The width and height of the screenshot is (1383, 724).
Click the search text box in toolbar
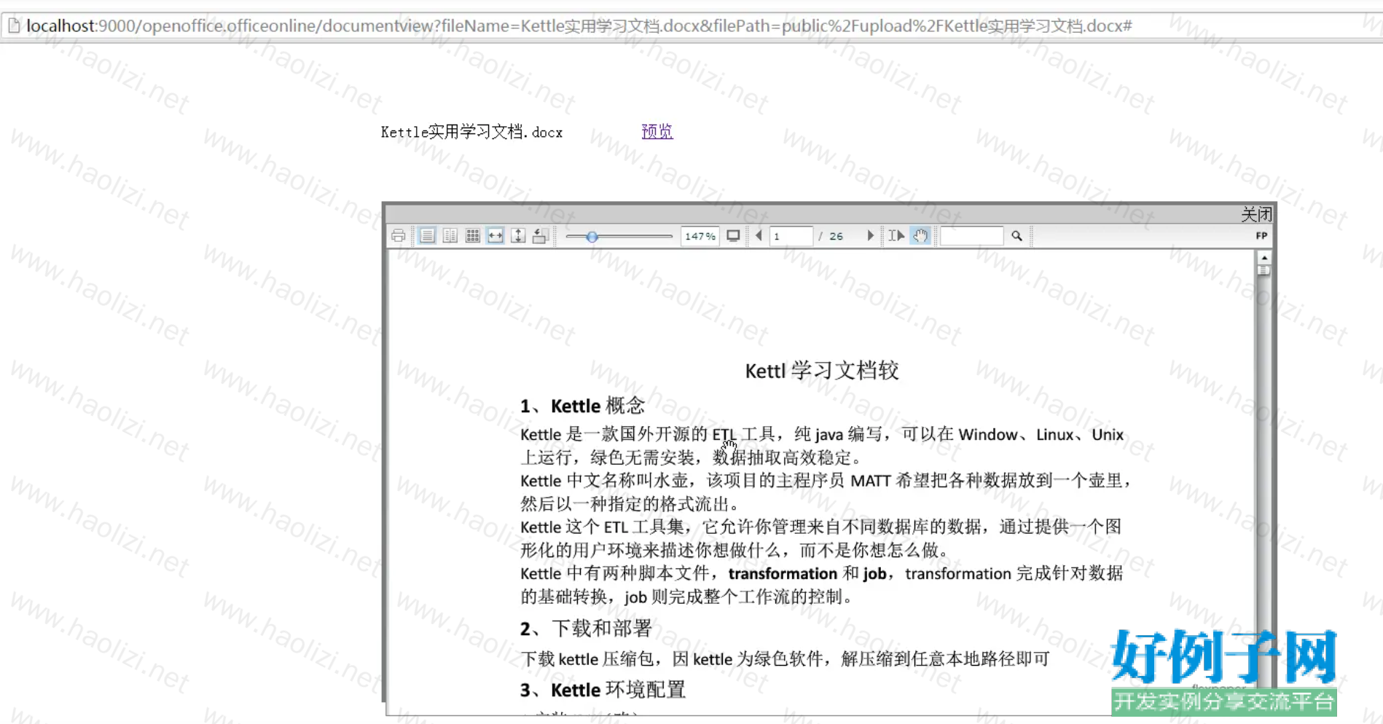click(971, 236)
